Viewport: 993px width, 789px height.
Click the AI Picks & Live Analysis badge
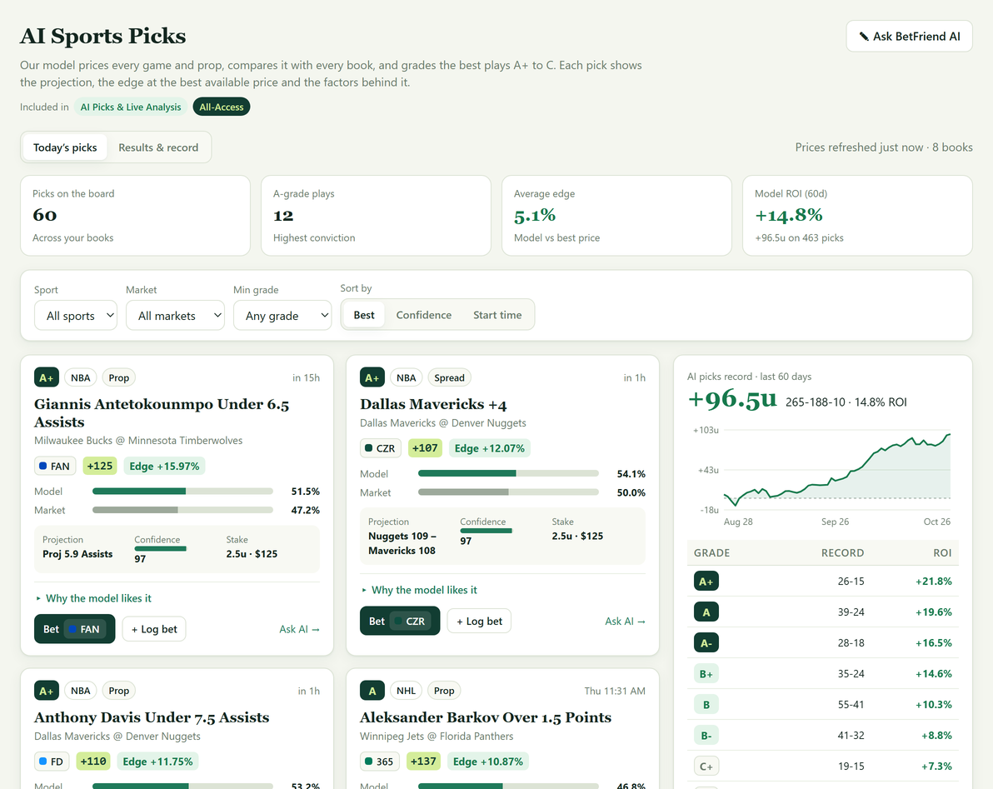131,107
